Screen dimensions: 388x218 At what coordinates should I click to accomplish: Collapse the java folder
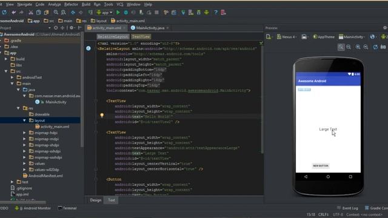18,90
